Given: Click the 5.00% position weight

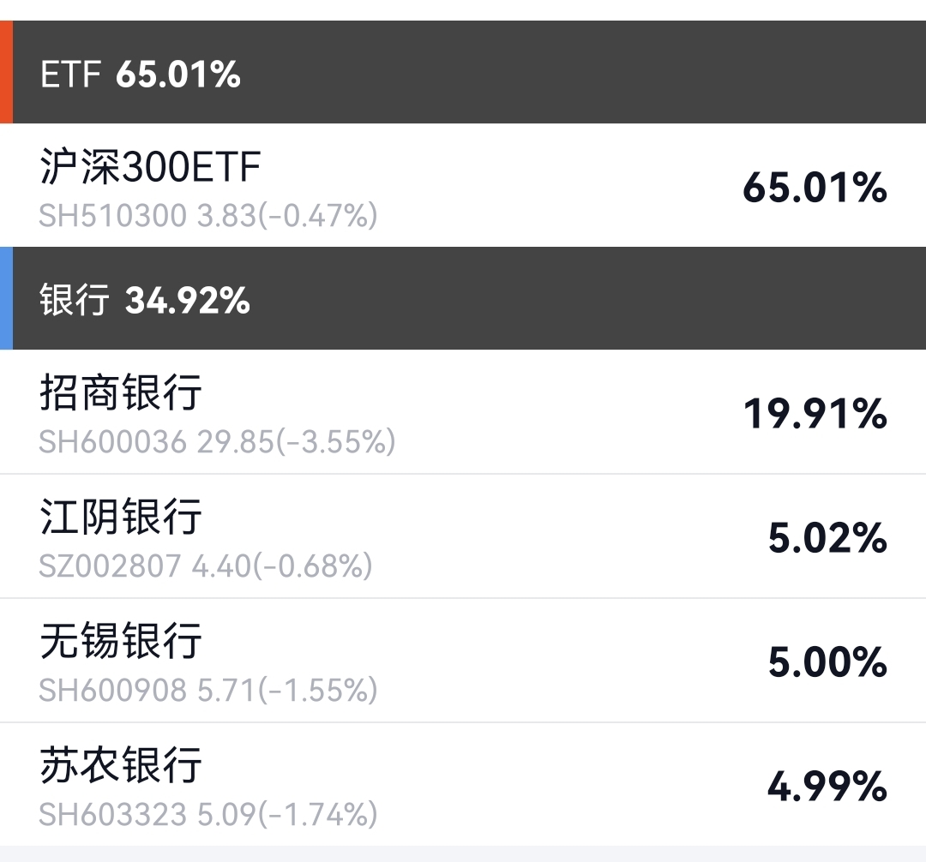Looking at the screenshot, I should coord(827,662).
